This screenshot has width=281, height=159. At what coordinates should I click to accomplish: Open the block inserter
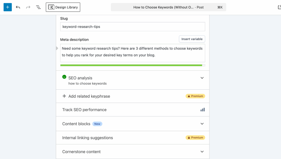click(x=7, y=7)
